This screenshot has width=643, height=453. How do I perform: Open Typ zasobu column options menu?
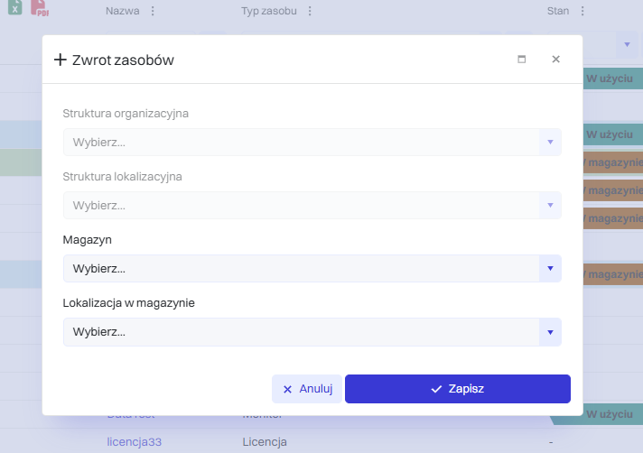310,11
